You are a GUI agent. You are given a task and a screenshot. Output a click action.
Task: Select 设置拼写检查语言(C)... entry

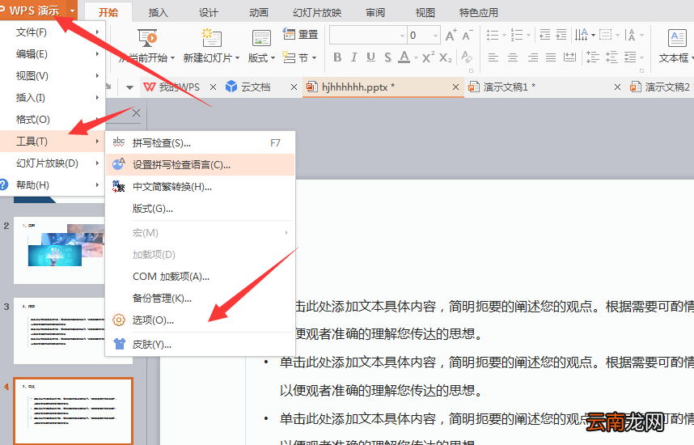(200, 165)
